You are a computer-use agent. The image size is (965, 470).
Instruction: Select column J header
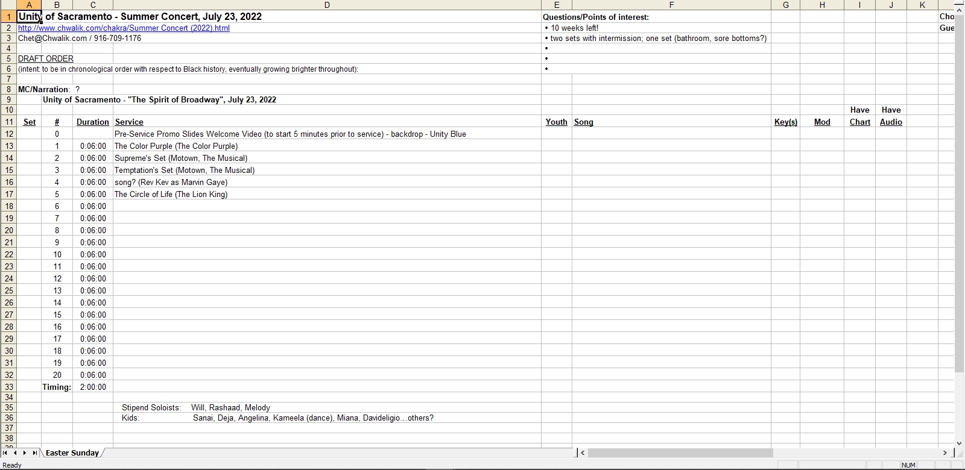[891, 5]
